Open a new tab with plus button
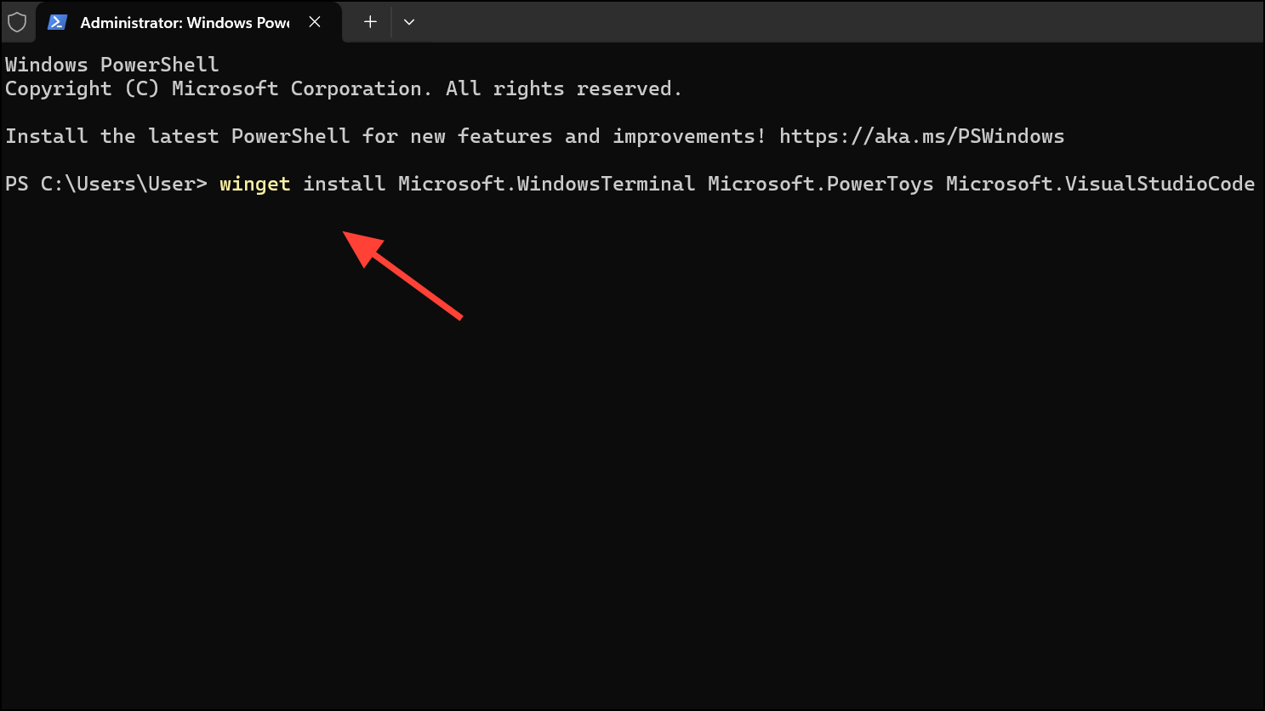 pos(370,22)
